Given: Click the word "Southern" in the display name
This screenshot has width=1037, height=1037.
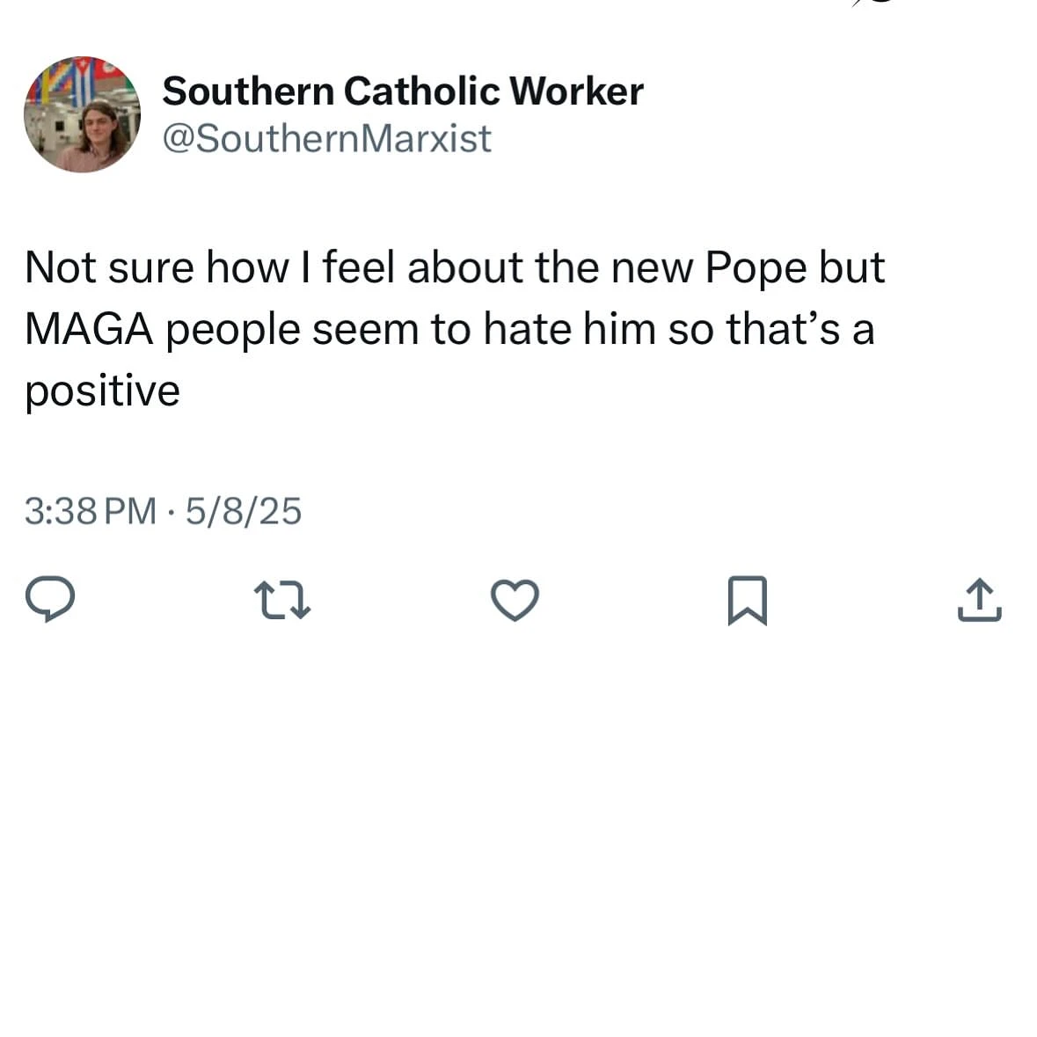Looking at the screenshot, I should 249,91.
